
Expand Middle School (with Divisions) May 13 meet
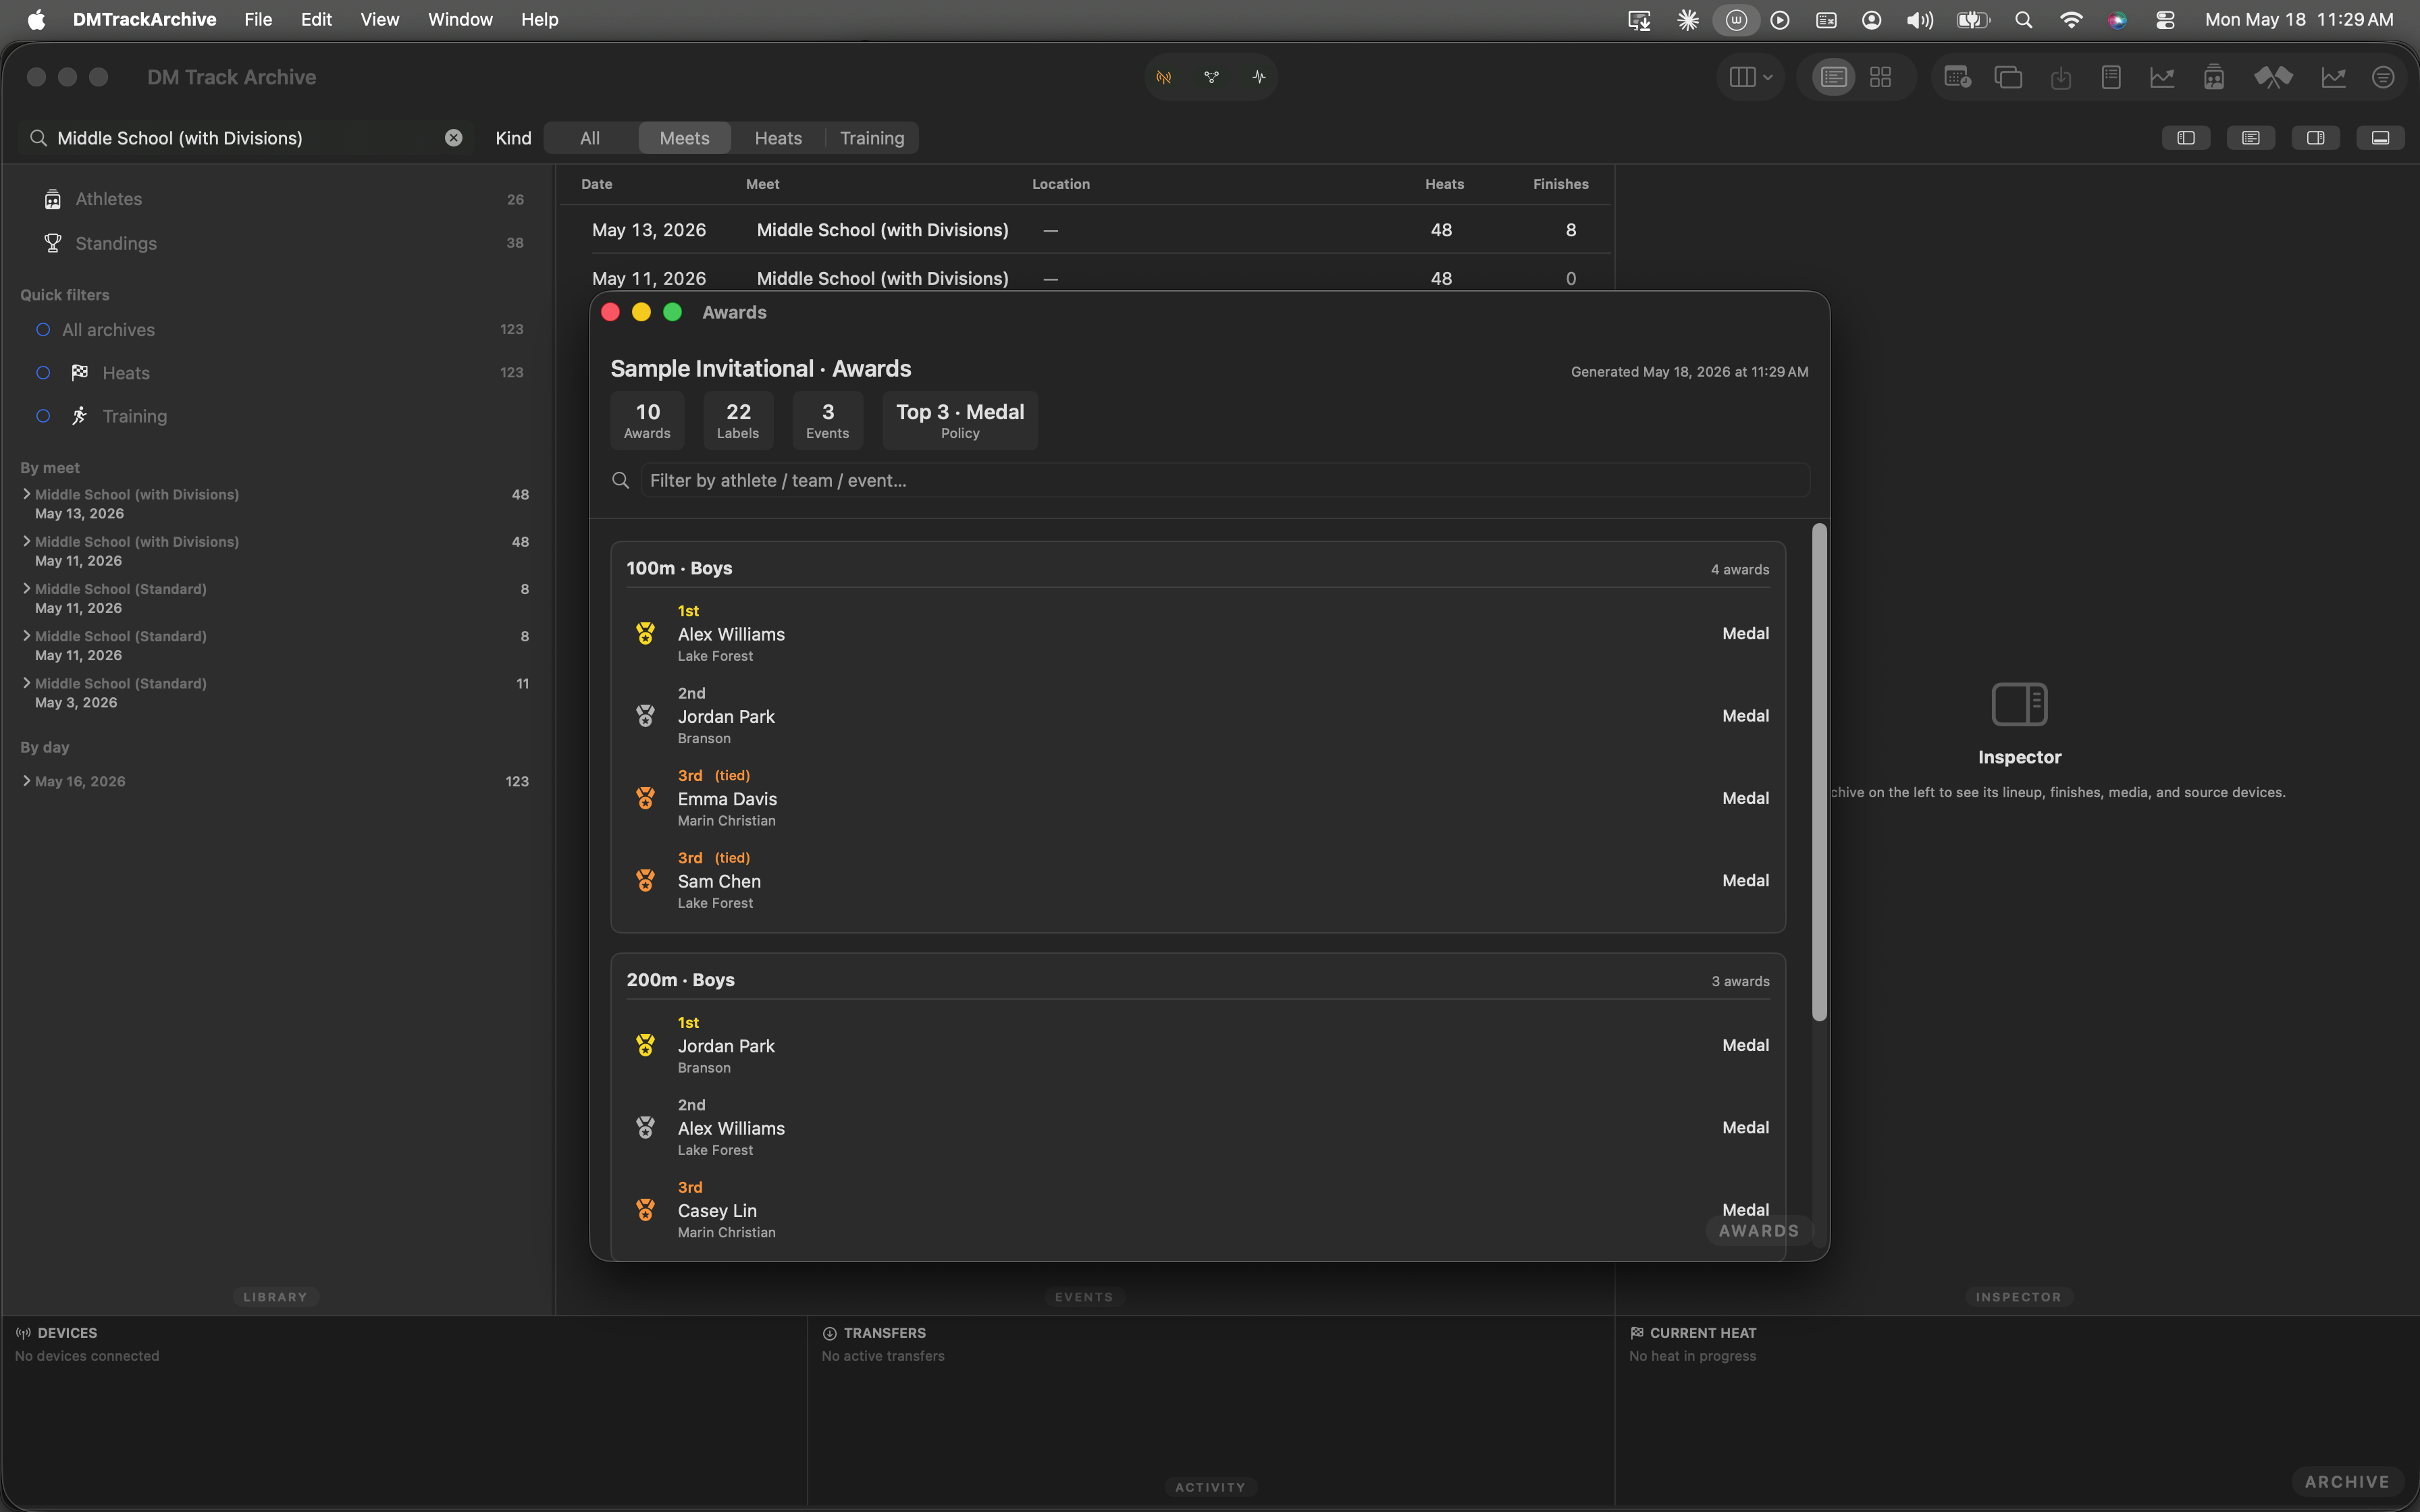[27, 494]
